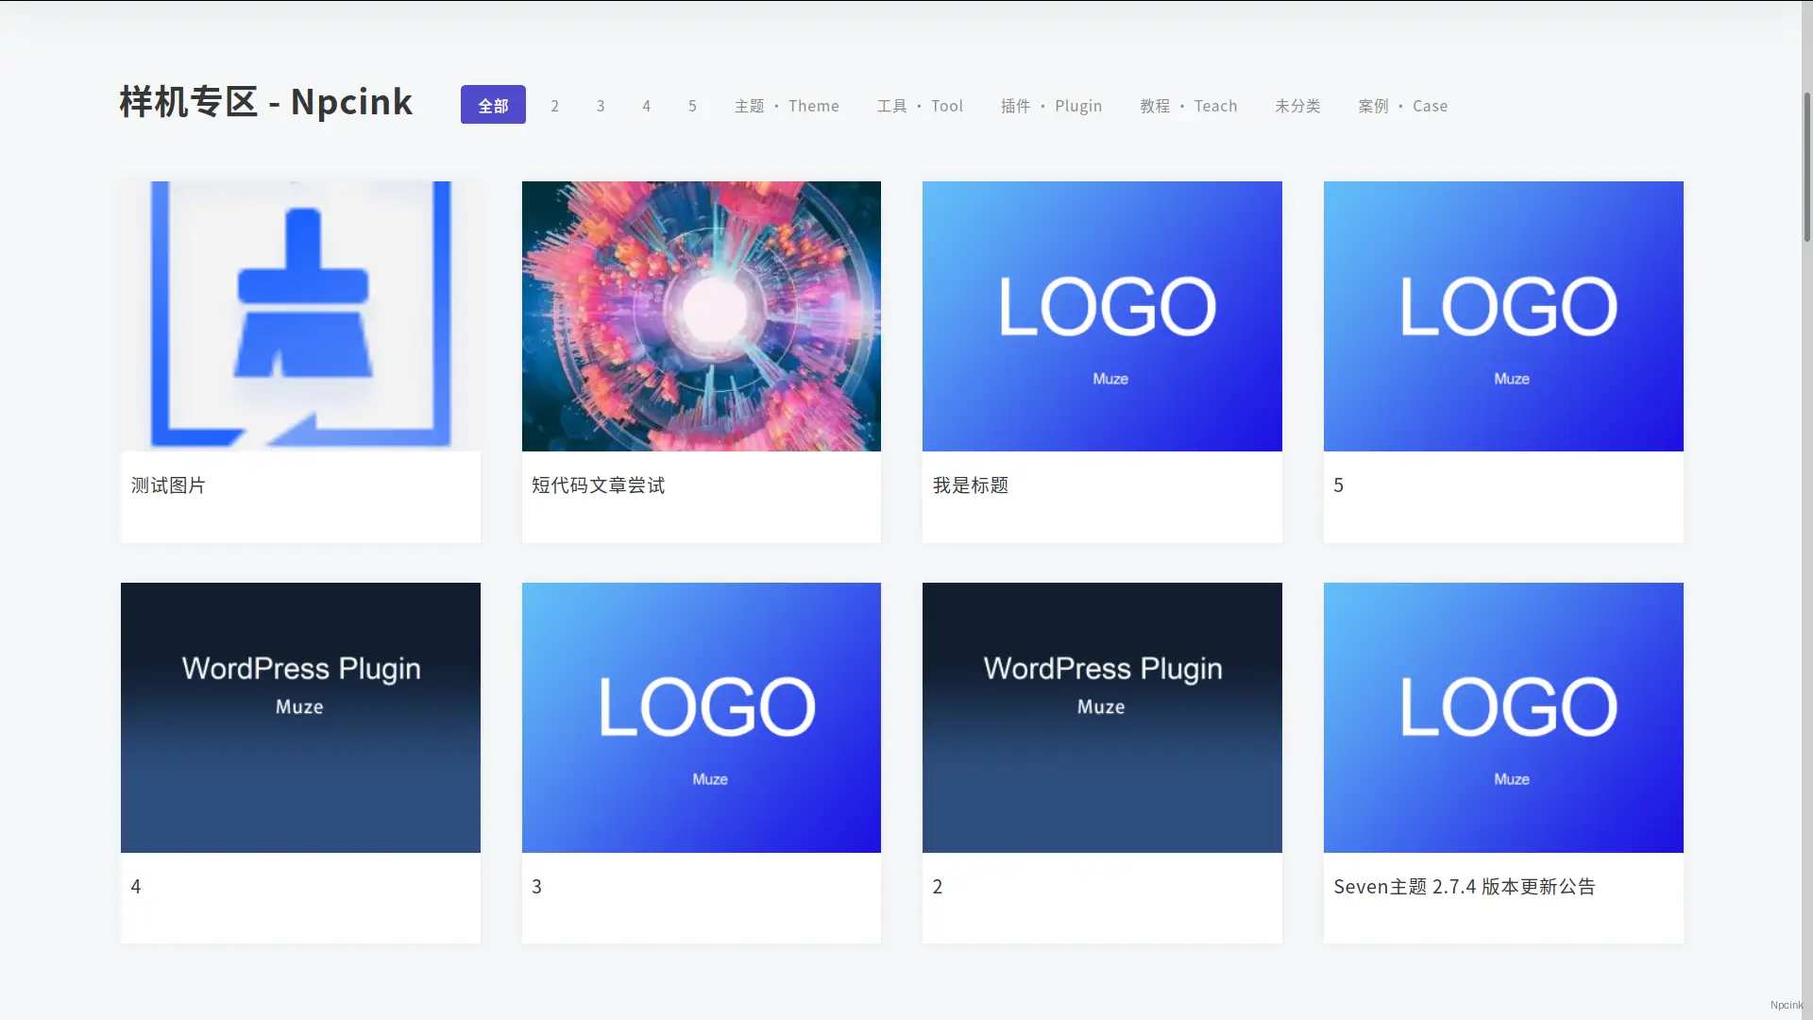The height and width of the screenshot is (1020, 1813).
Task: Click the broom icon thumbnail
Action: click(x=300, y=315)
